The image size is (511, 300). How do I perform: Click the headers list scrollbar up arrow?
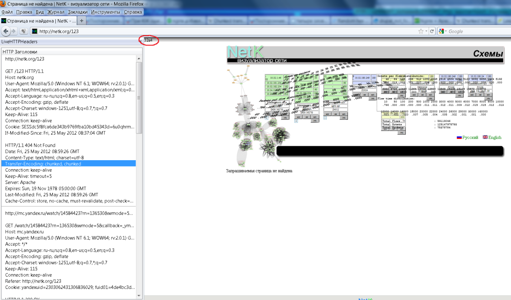139,59
